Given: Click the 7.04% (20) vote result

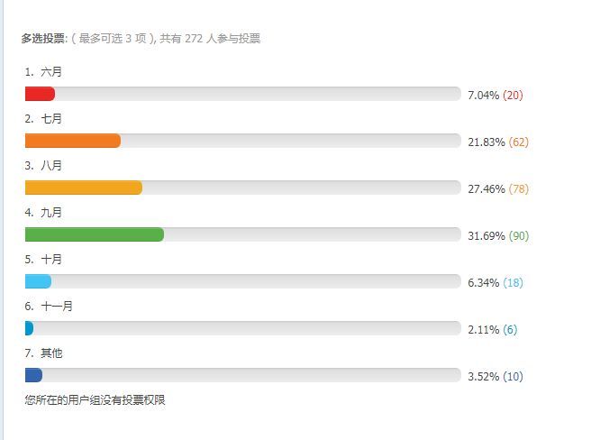Looking at the screenshot, I should point(495,96).
